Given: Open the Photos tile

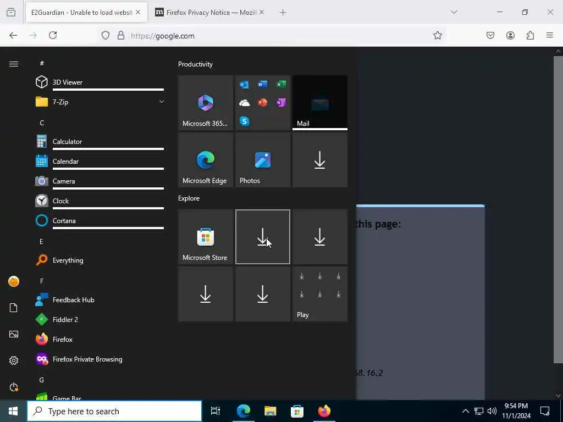Looking at the screenshot, I should tap(263, 160).
